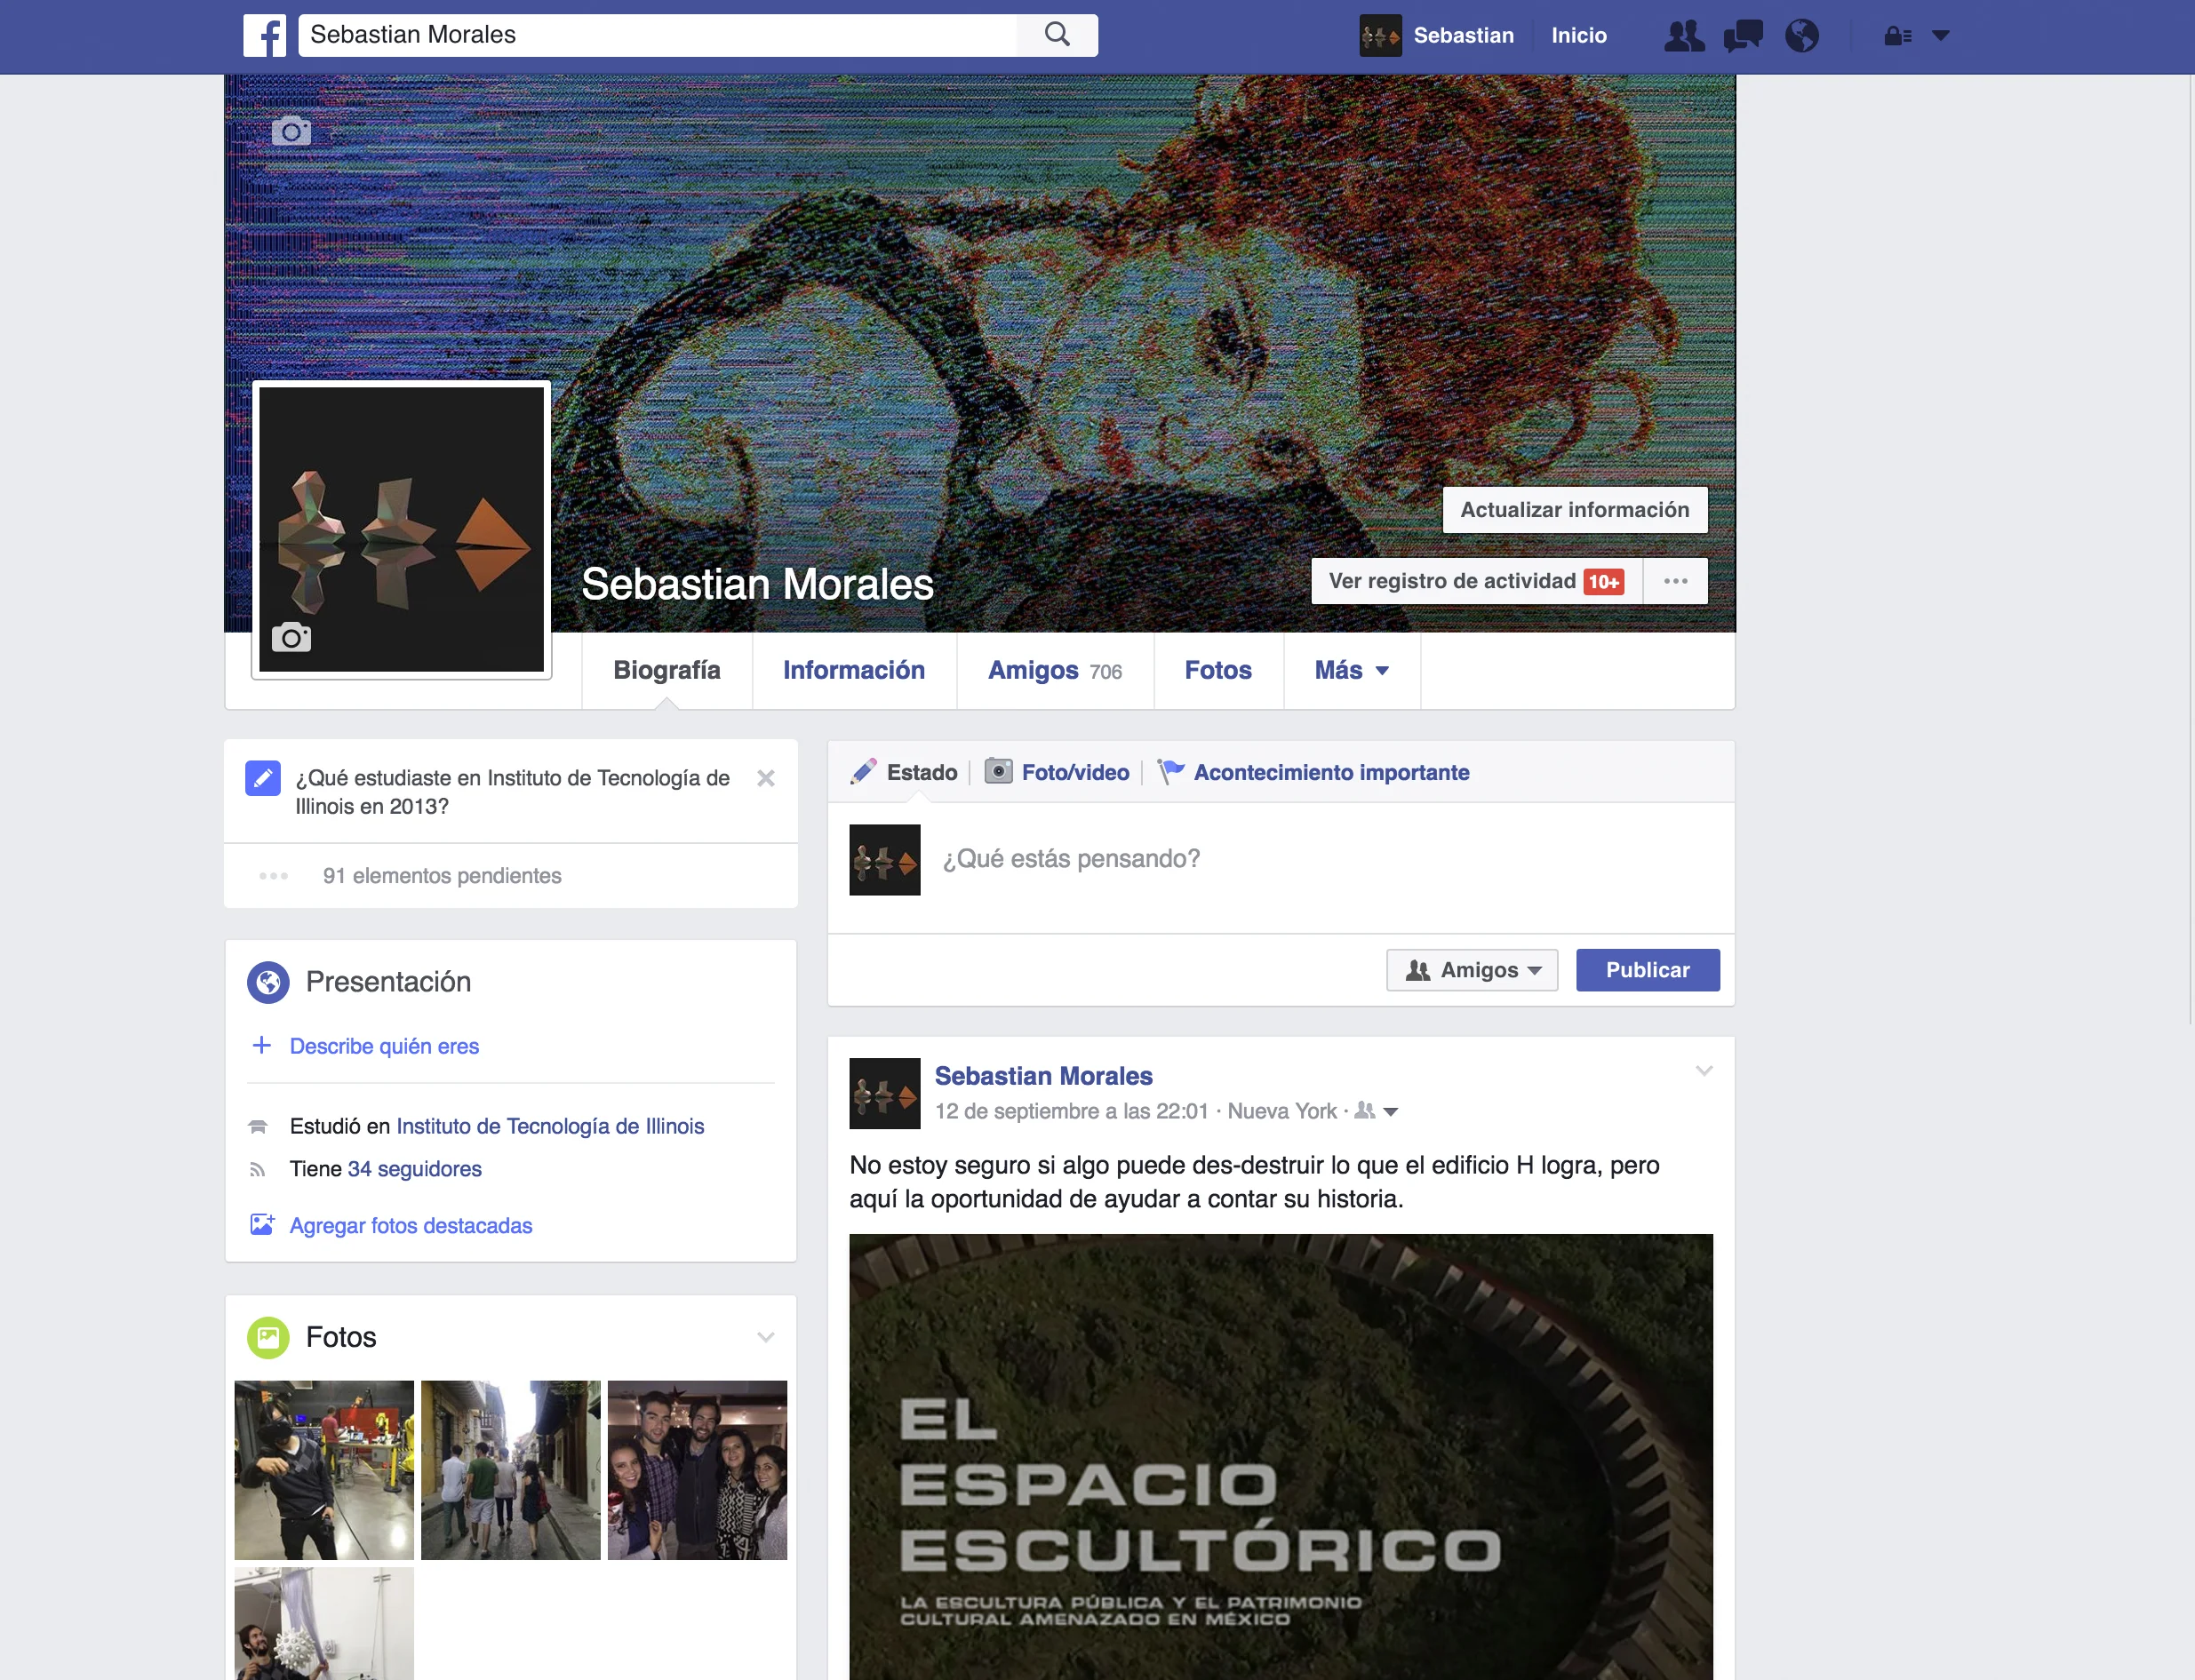This screenshot has width=2195, height=1680.
Task: Open privacy shortcuts lock icon
Action: (1898, 36)
